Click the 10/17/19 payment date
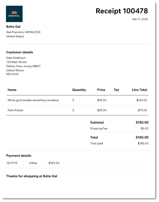 [x=12, y=163]
